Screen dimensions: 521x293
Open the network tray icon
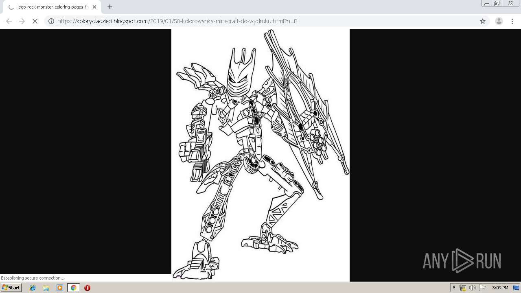(463, 288)
